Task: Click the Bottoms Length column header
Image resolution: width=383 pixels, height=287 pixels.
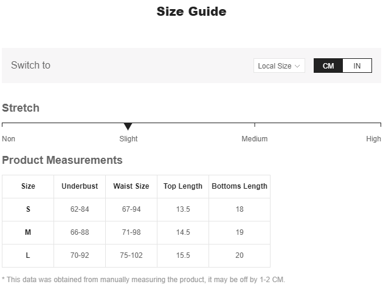Action: [240, 186]
